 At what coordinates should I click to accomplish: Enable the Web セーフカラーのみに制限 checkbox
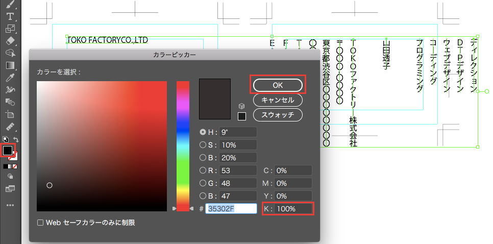coord(40,223)
